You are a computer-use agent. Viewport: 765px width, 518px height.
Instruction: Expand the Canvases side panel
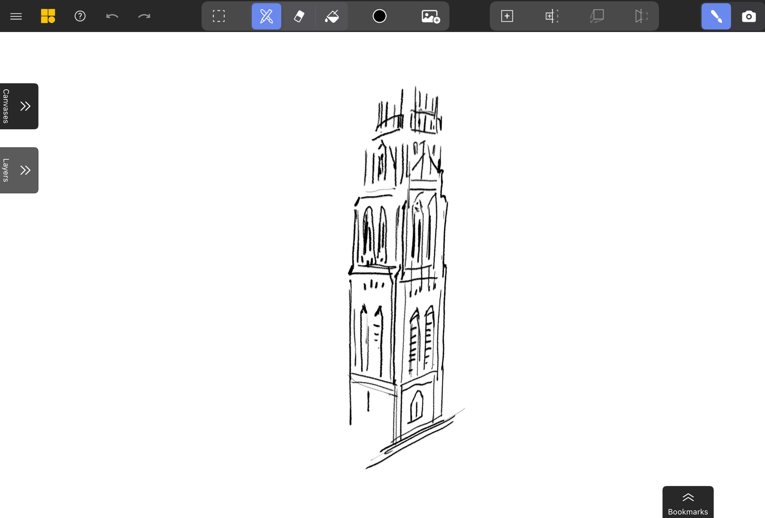[19, 106]
